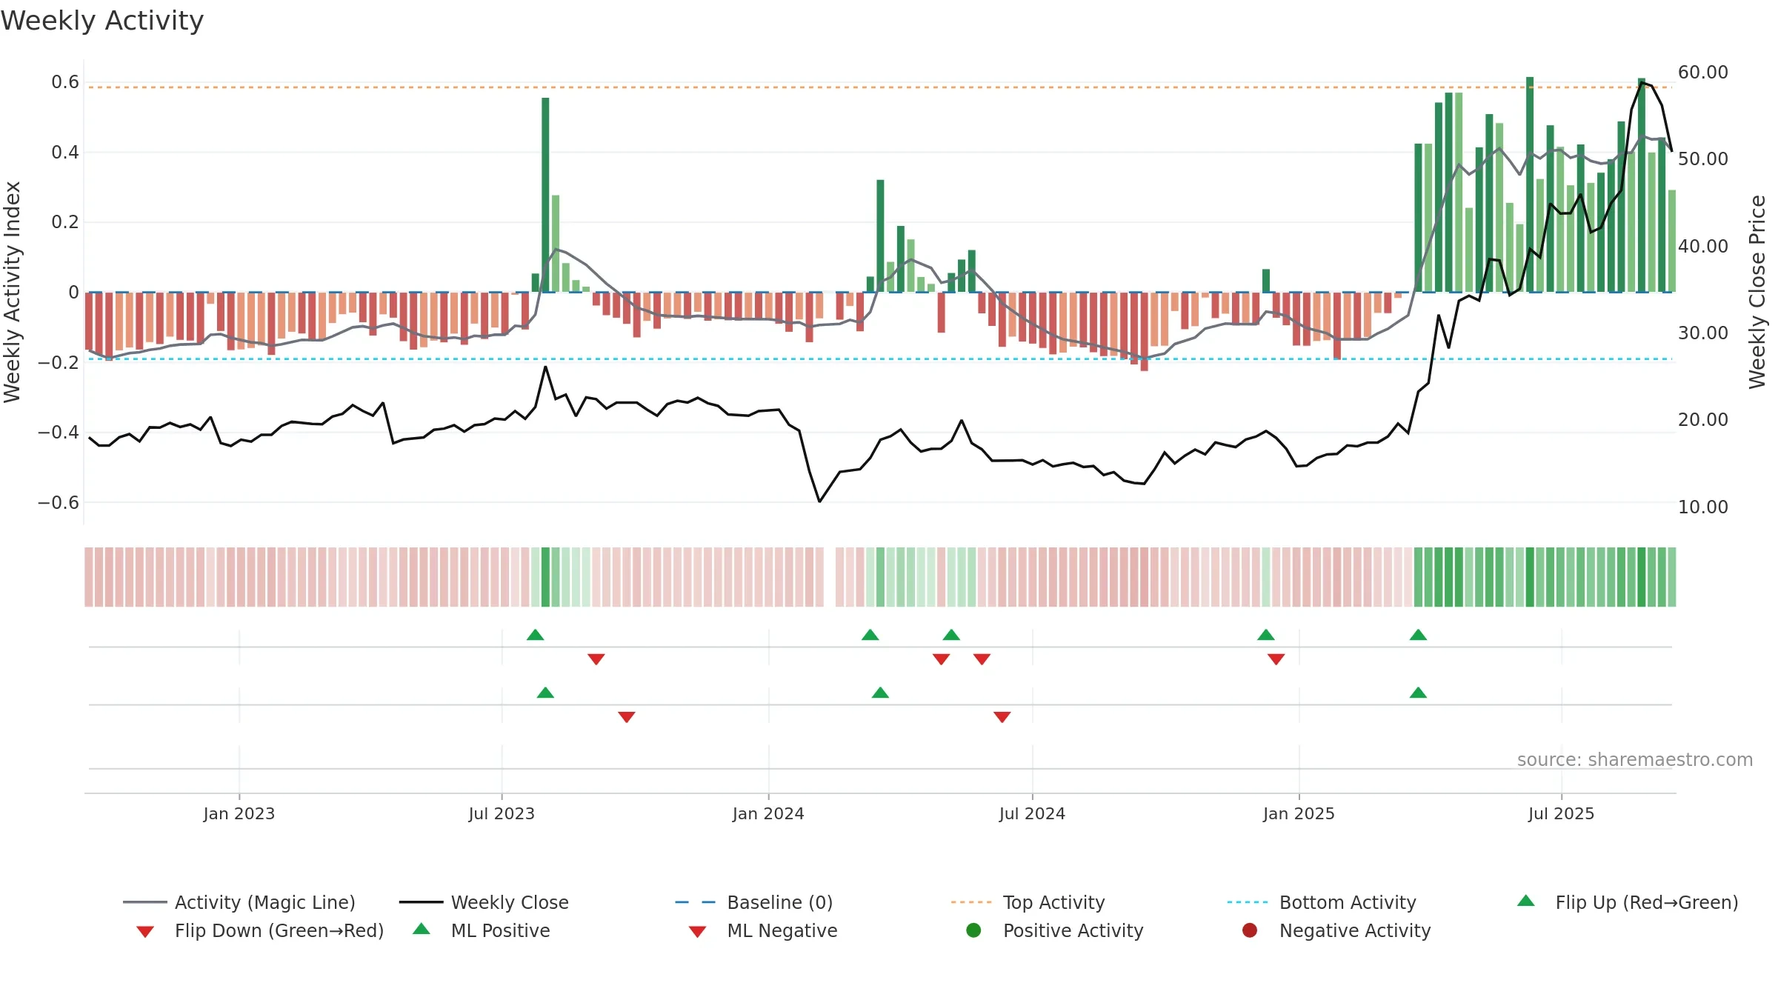Image resolution: width=1778 pixels, height=1000 pixels.
Task: Click the −0.2 tick on left axis
Action: (58, 362)
